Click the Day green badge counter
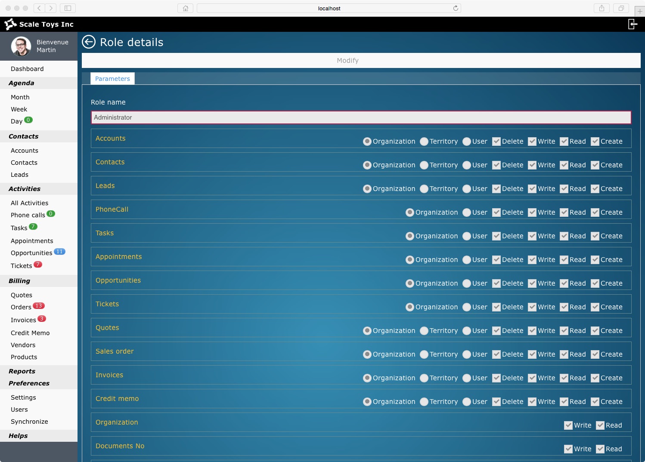645x462 pixels. click(28, 120)
